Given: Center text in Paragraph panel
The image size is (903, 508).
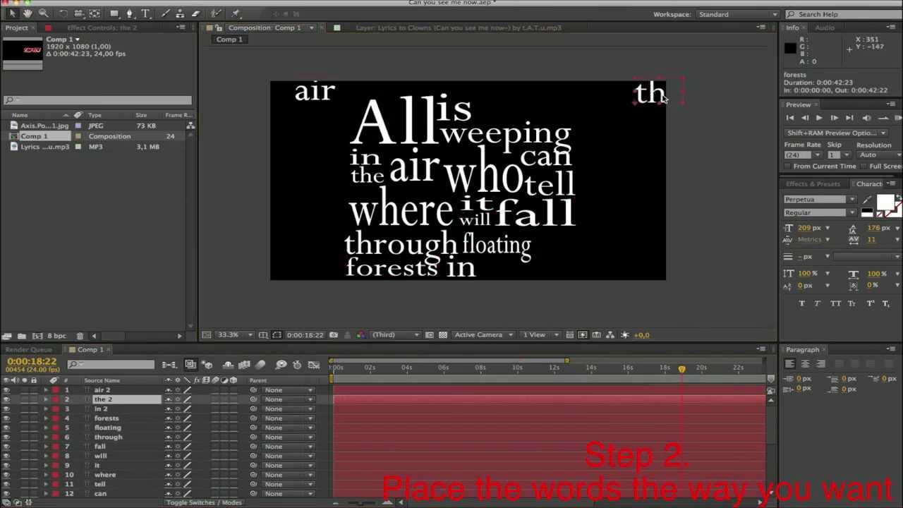Looking at the screenshot, I should [805, 364].
